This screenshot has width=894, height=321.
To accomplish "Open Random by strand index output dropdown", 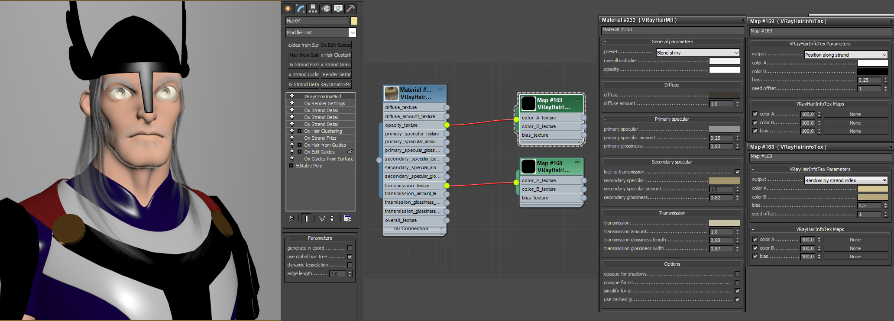I will point(846,180).
